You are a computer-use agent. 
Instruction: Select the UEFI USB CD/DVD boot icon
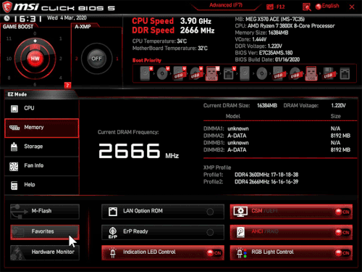tap(196, 73)
